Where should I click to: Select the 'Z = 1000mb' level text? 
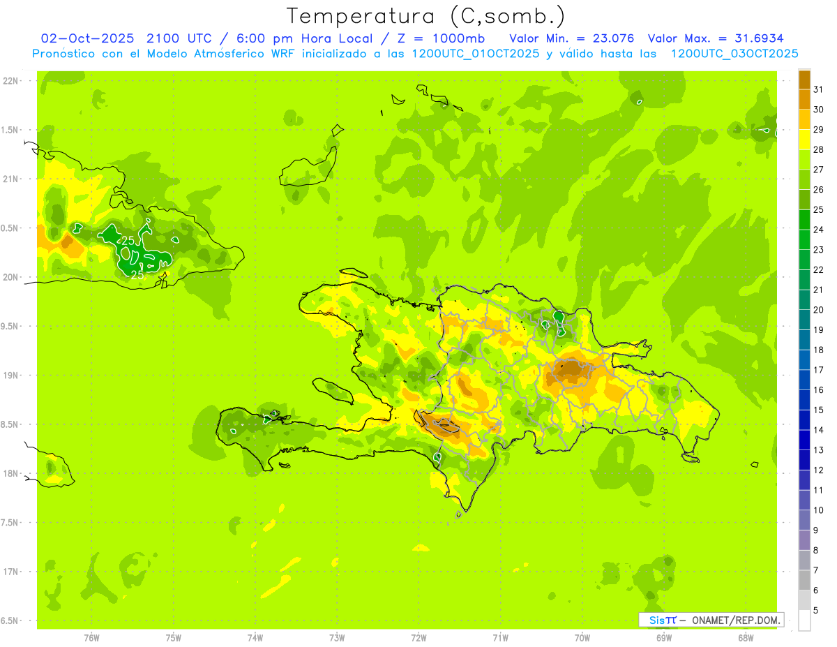pyautogui.click(x=440, y=38)
